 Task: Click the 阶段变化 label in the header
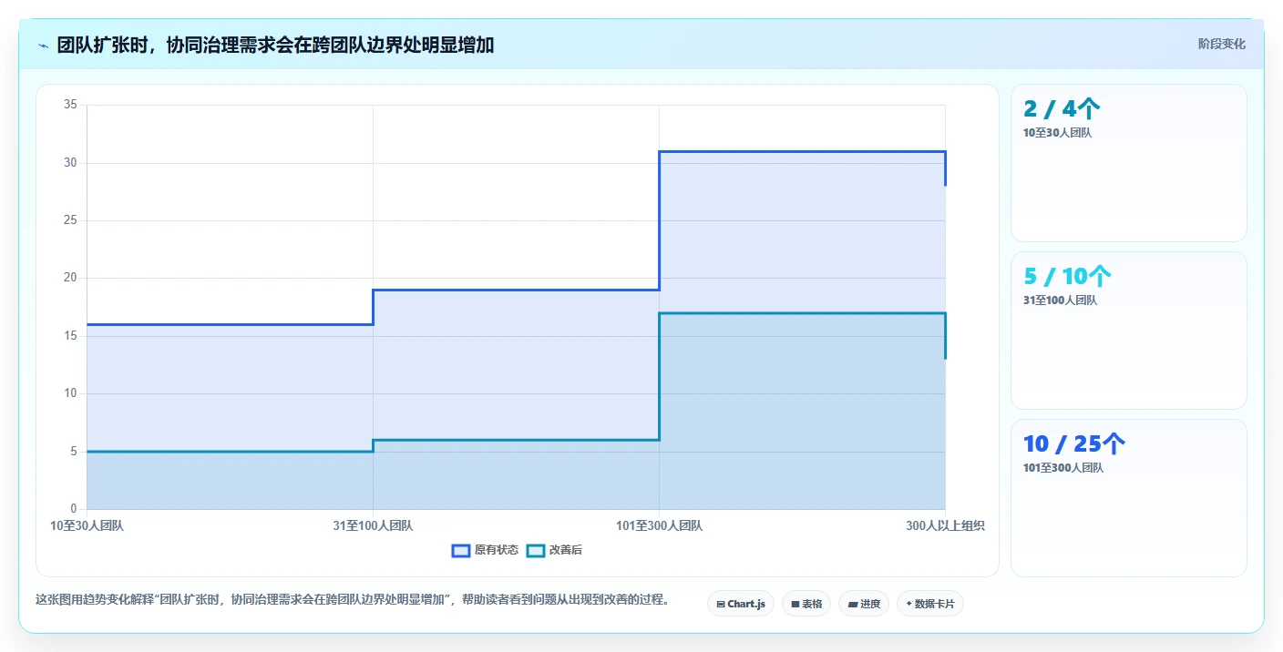(1221, 44)
